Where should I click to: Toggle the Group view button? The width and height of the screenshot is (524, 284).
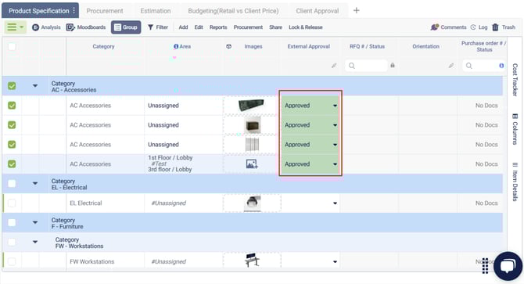click(126, 27)
